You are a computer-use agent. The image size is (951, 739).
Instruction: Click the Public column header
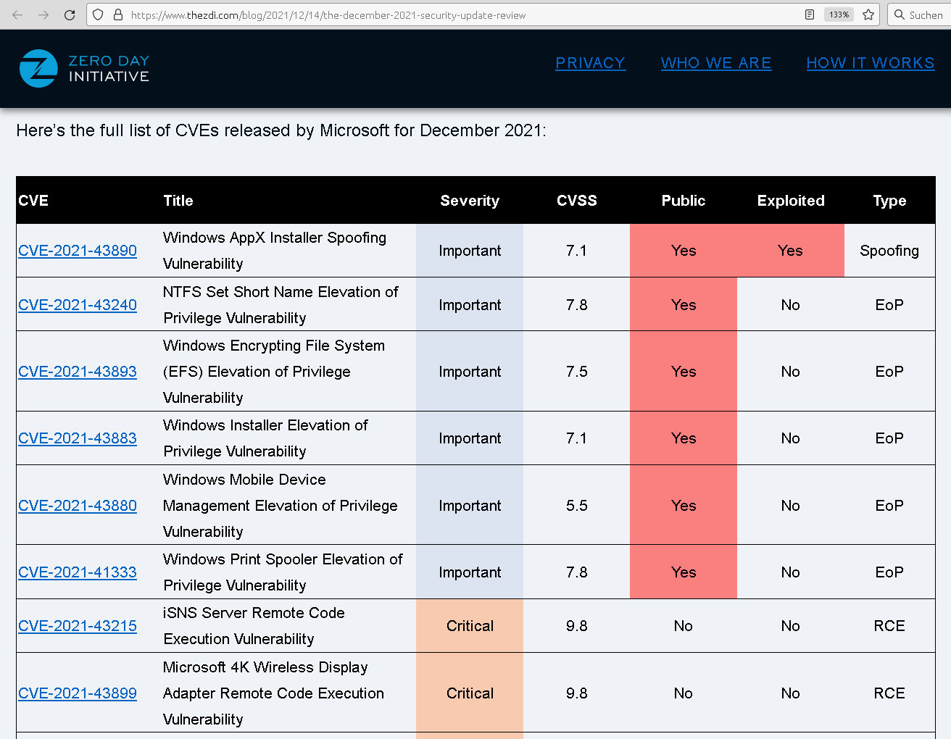(x=684, y=201)
